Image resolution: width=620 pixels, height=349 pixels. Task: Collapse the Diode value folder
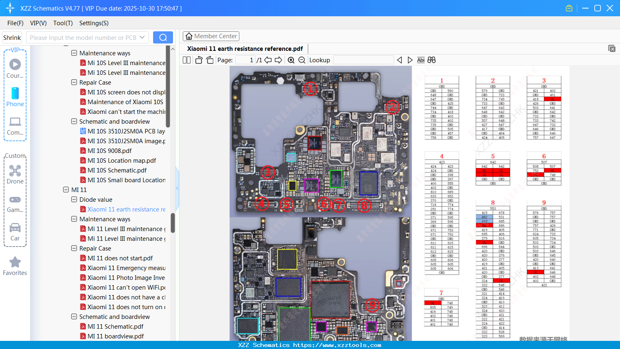point(74,199)
